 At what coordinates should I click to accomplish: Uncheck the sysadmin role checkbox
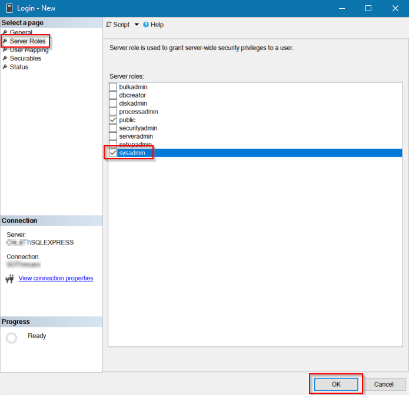(x=112, y=153)
